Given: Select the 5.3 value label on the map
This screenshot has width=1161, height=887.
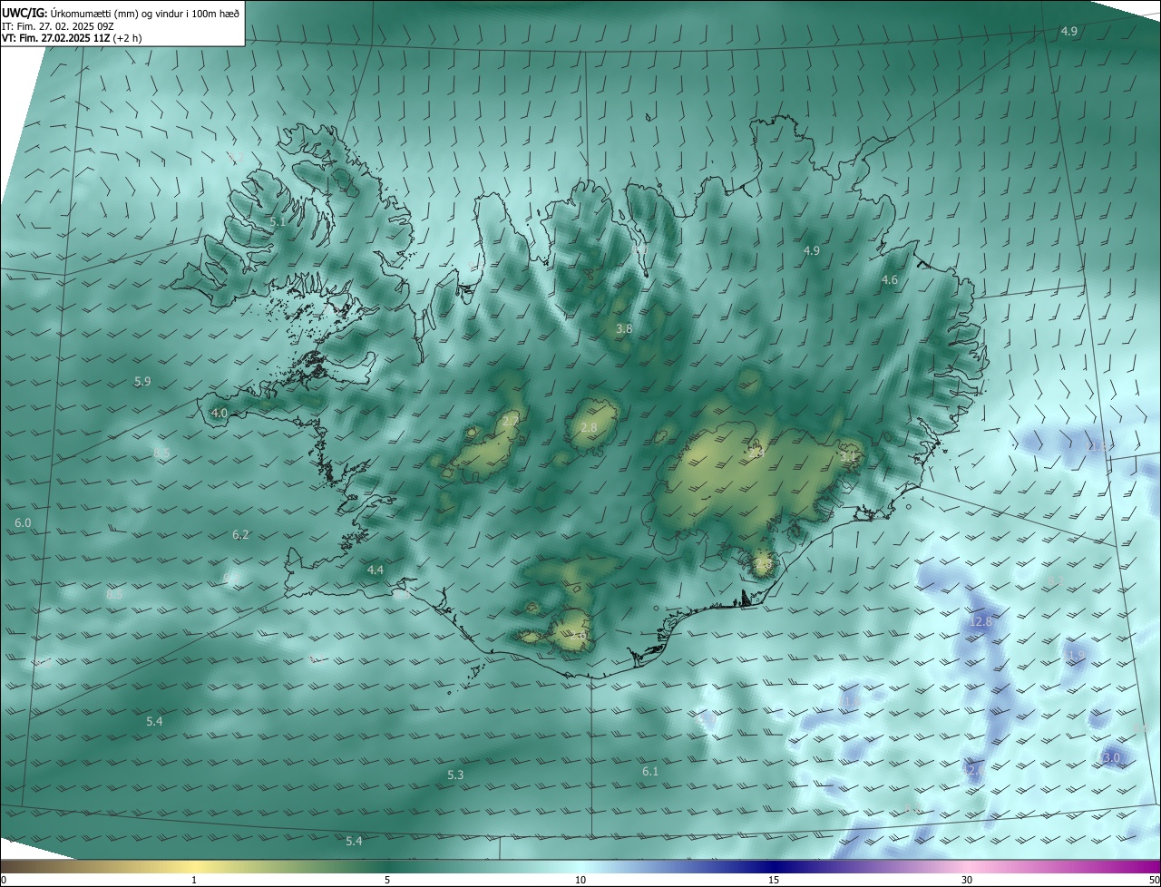Looking at the screenshot, I should click(455, 775).
